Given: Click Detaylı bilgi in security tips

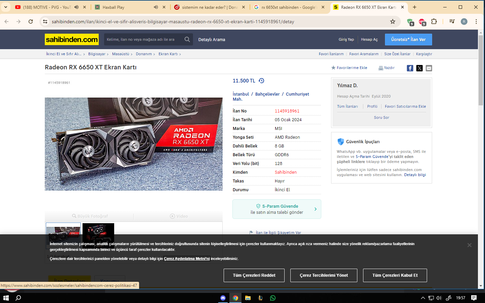Looking at the screenshot, I should click(415, 175).
